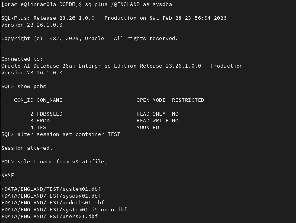Click the system01.dbf datafile path
The height and width of the screenshot is (223, 296).
click(51, 189)
